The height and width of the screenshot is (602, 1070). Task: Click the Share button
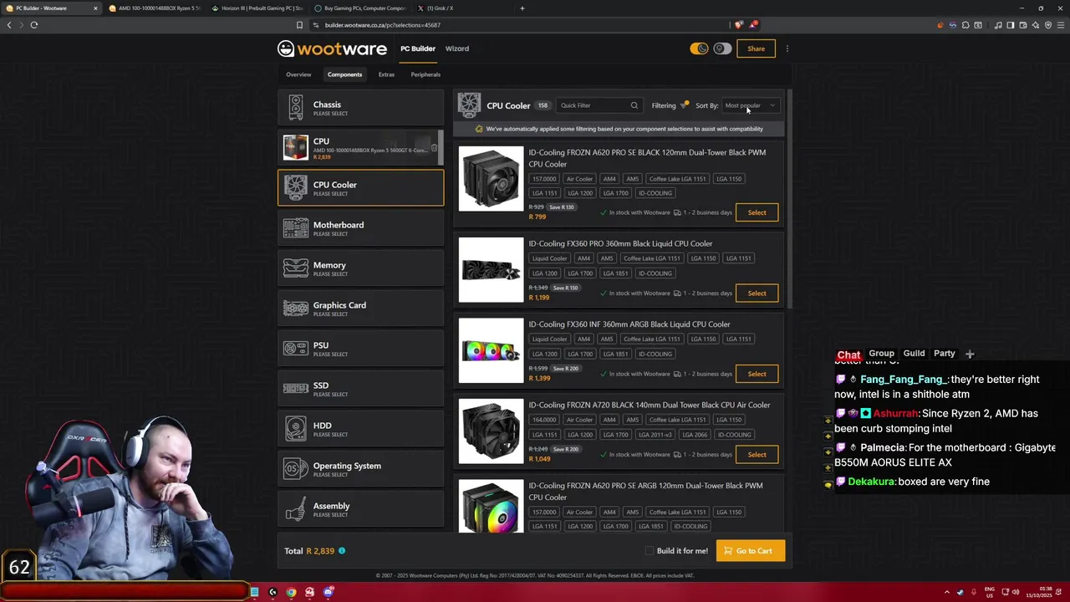756,48
